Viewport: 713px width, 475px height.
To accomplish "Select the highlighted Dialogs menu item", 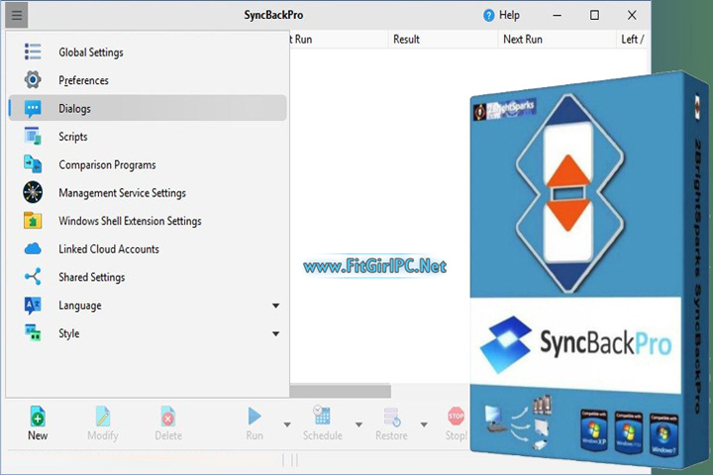I will (74, 109).
